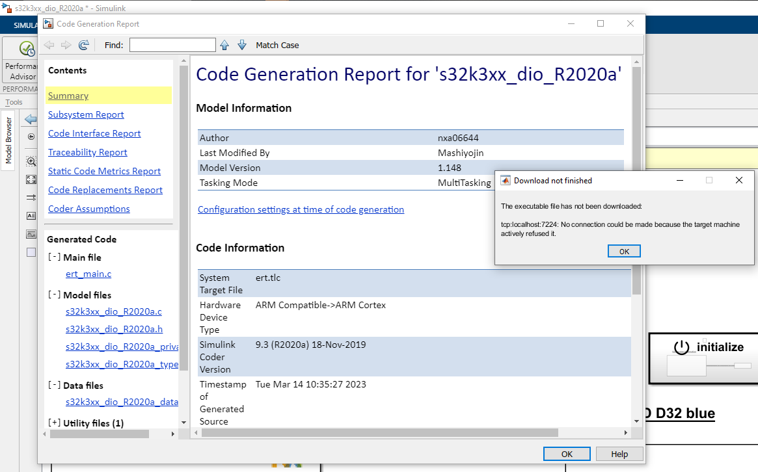Screen dimensions: 758x472
Task: Refresh the code generation report
Action: click(83, 45)
